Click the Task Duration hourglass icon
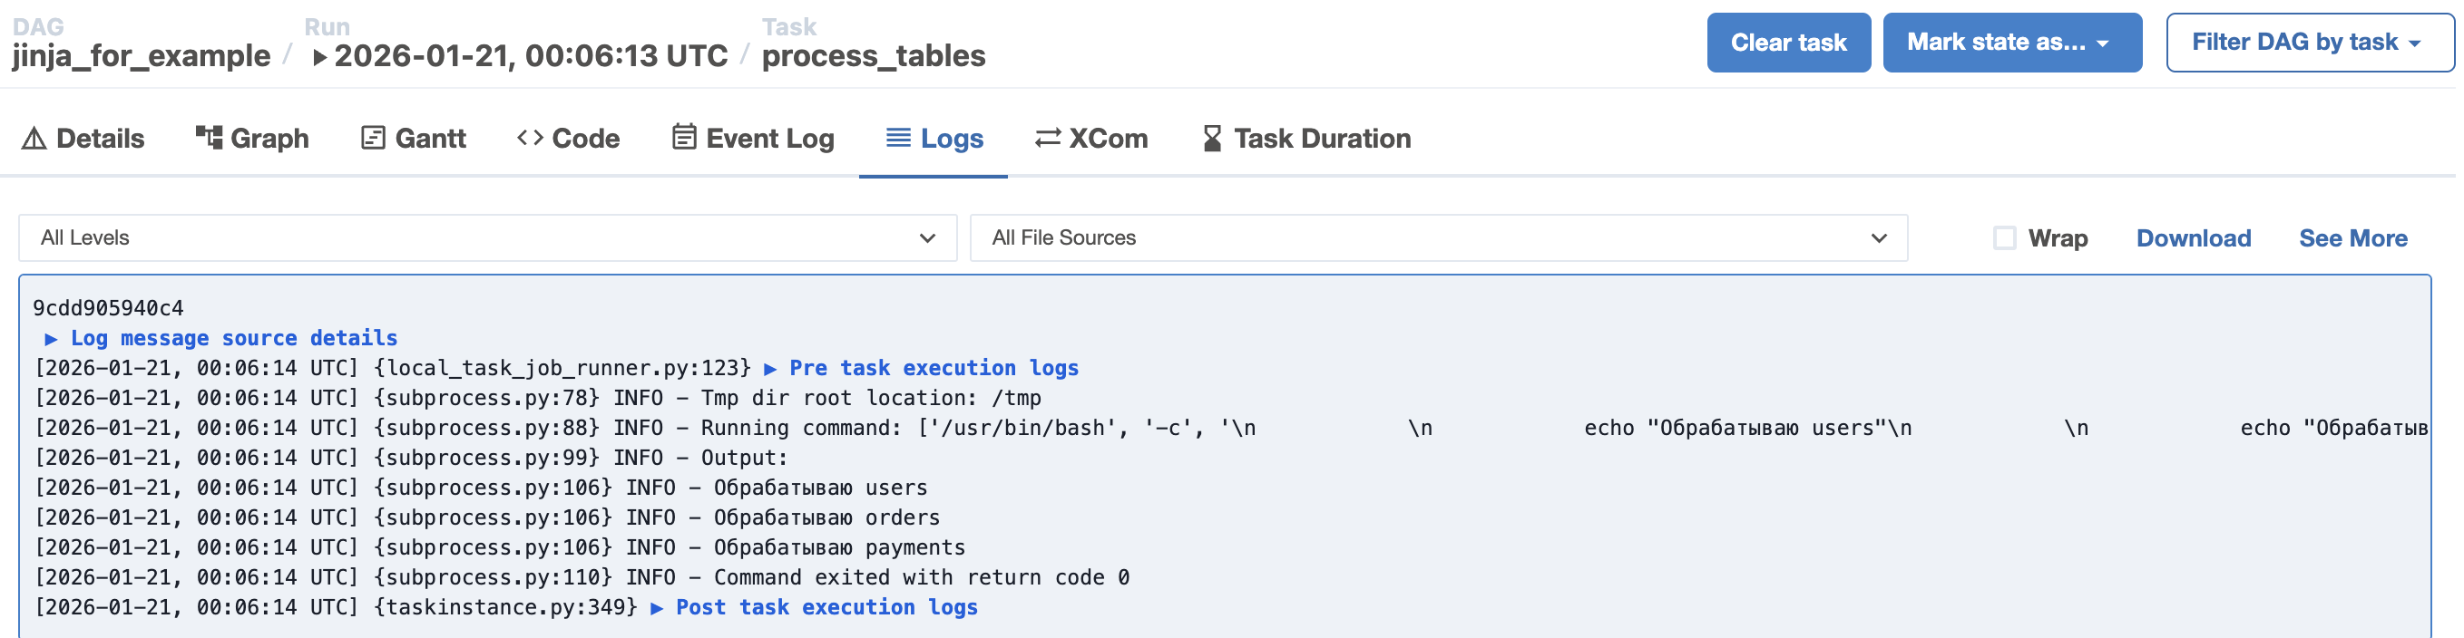2464x638 pixels. point(1212,139)
